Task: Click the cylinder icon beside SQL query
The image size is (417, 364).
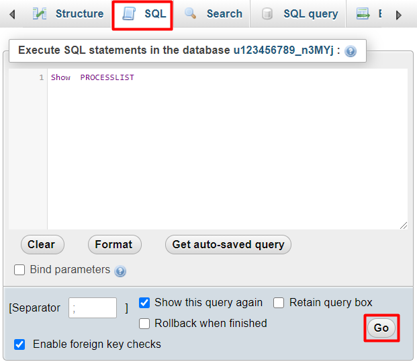Action: click(267, 14)
